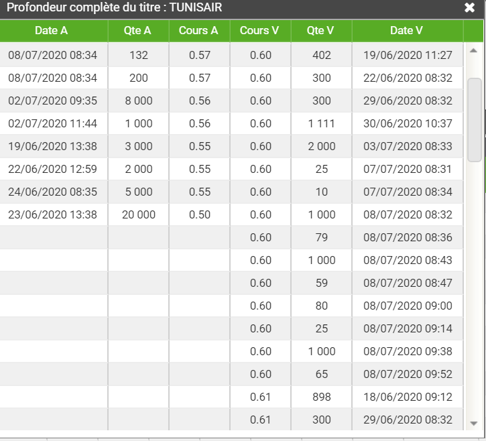The width and height of the screenshot is (486, 441).
Task: Click the sell quantity 898 at 0.61
Action: coord(321,397)
